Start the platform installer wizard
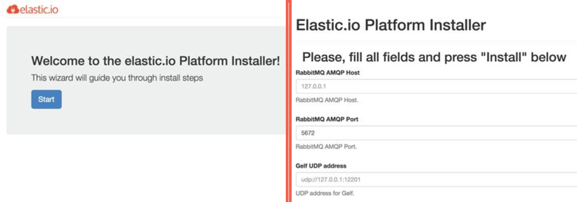This screenshot has width=577, height=202. coord(46,99)
